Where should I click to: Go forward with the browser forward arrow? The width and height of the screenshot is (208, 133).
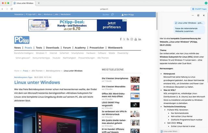(x=7, y=9)
